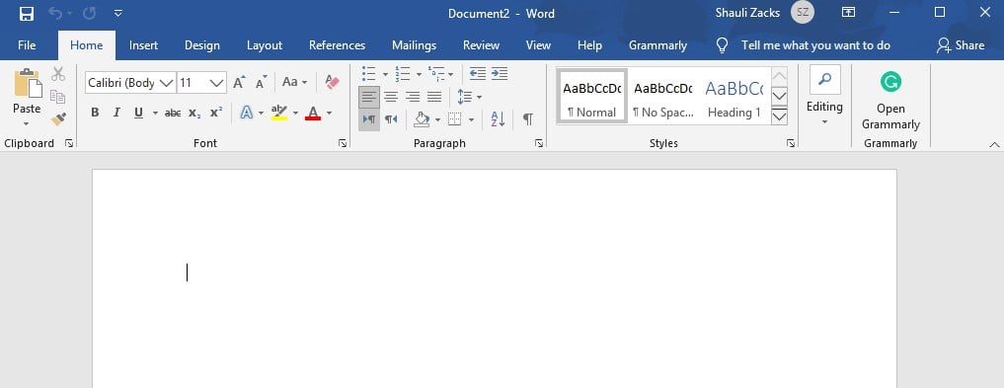Click the Save icon in title bar
The width and height of the screenshot is (1004, 388).
pyautogui.click(x=27, y=14)
